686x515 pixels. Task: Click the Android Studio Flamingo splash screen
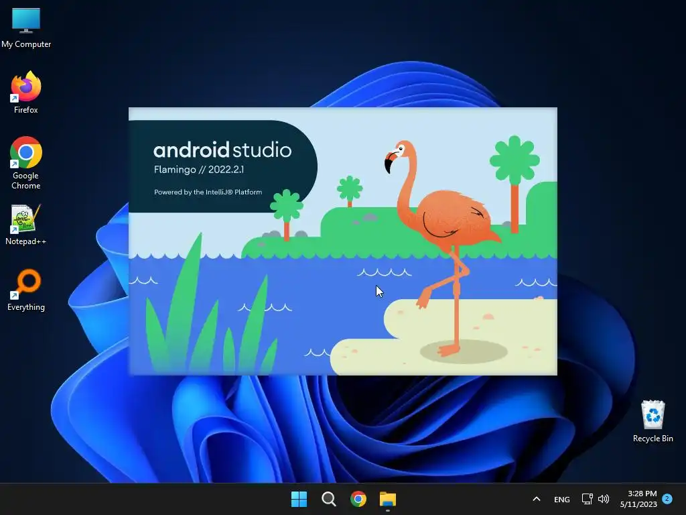[x=343, y=241]
